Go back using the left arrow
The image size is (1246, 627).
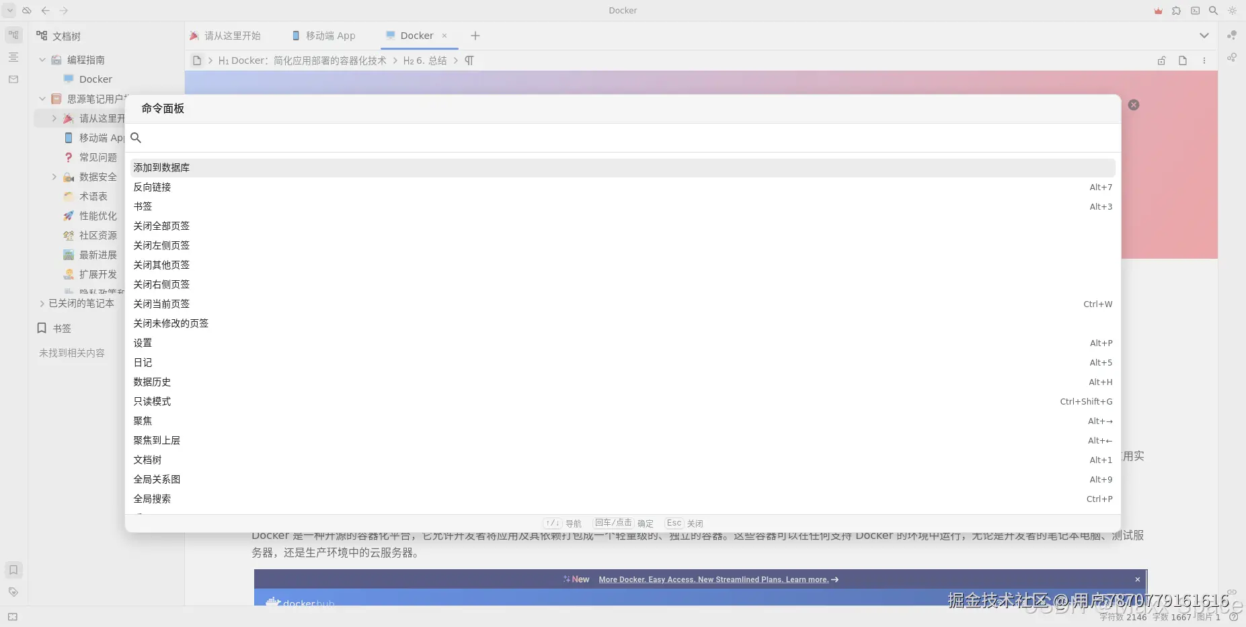46,11
